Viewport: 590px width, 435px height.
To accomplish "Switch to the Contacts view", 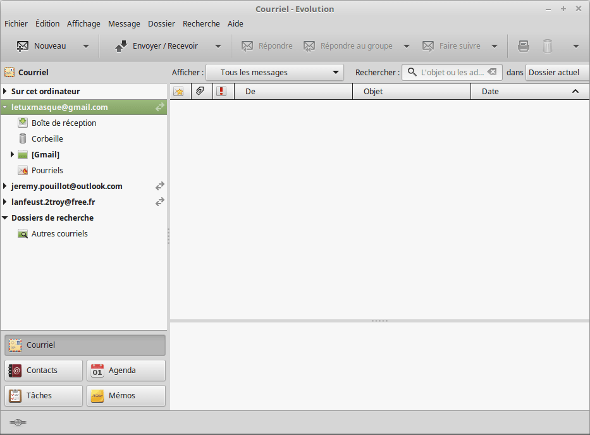I will [x=44, y=370].
